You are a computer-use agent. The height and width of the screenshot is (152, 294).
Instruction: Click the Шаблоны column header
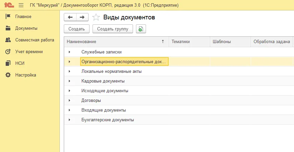(x=230, y=42)
